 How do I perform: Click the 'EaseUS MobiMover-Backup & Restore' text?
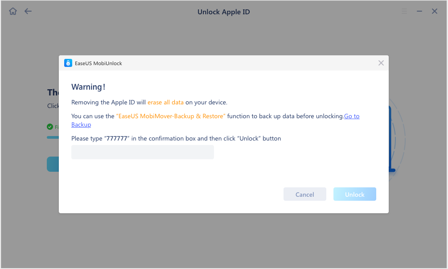(x=171, y=116)
